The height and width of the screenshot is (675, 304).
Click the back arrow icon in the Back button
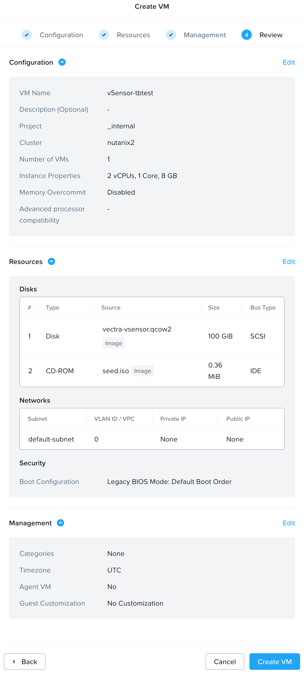[14, 661]
